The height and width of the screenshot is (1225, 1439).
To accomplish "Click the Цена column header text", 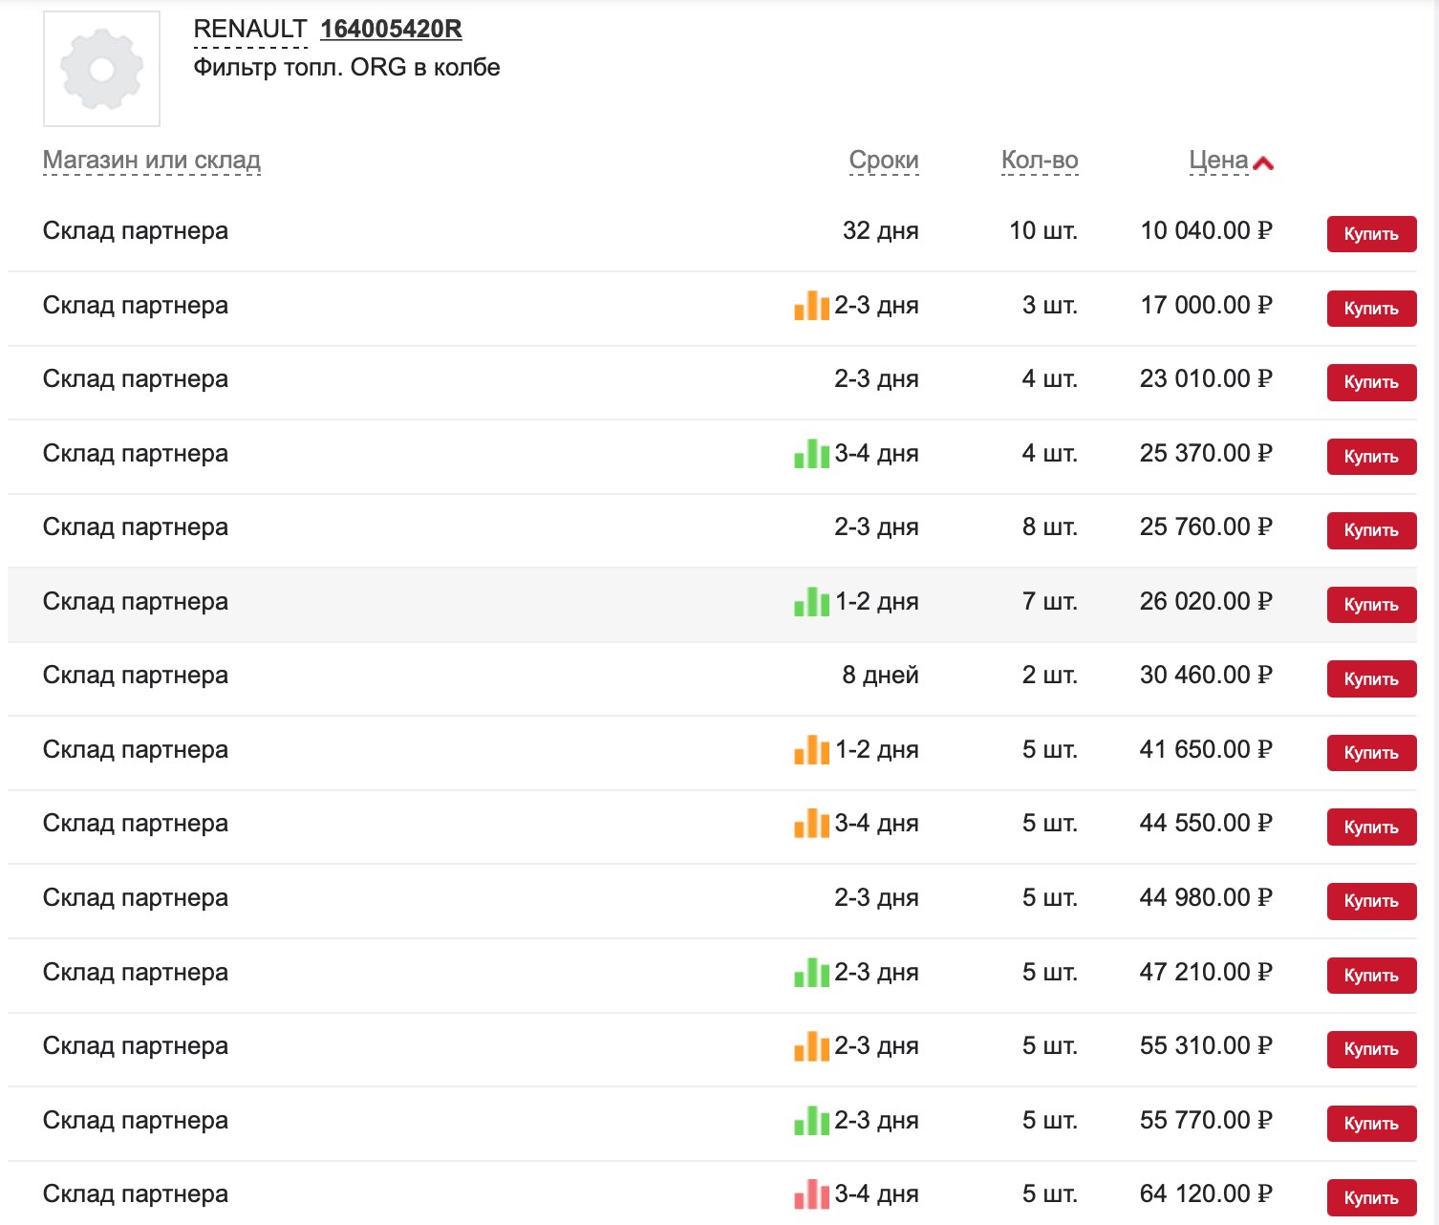I will coord(1218,161).
